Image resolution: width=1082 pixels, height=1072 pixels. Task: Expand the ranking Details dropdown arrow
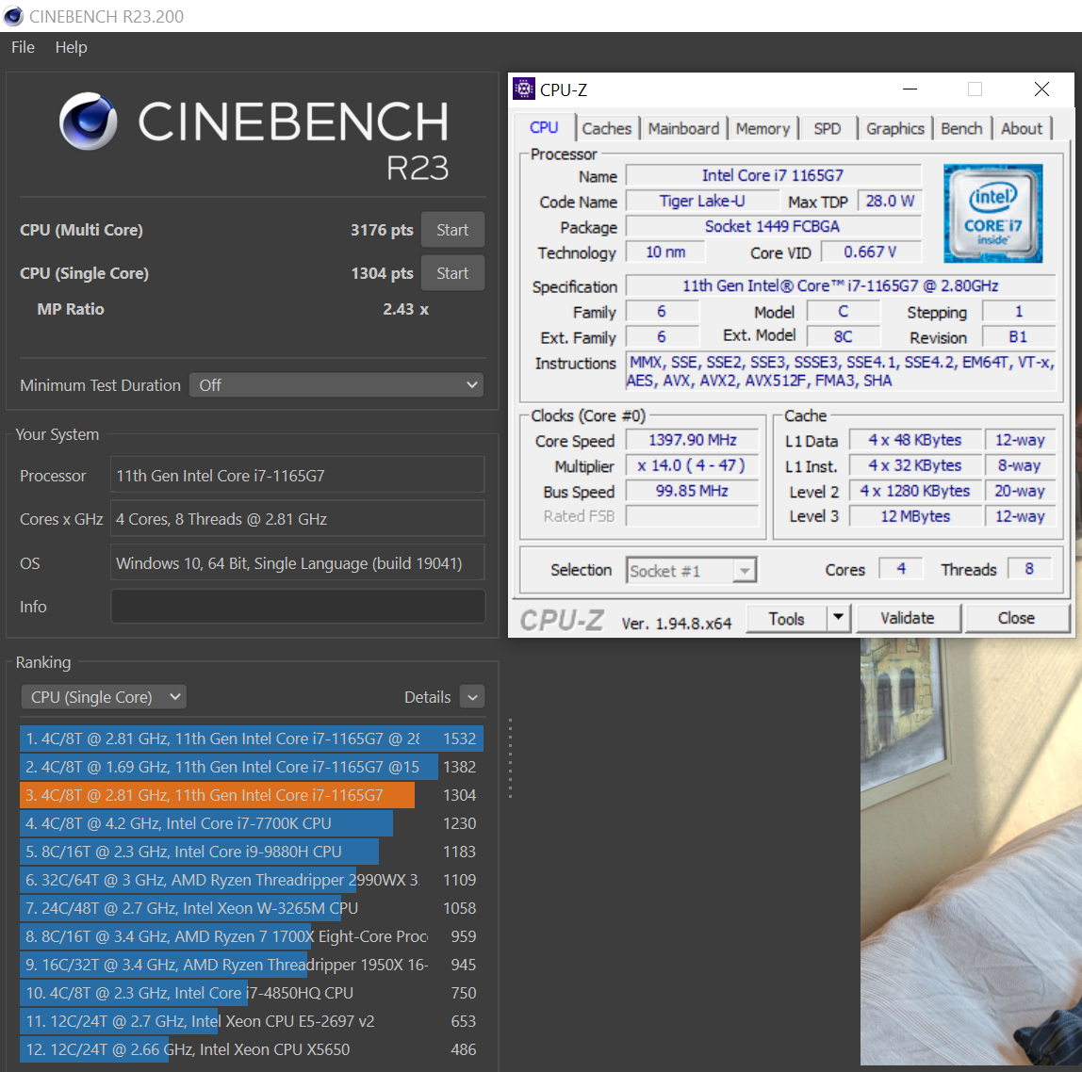472,697
